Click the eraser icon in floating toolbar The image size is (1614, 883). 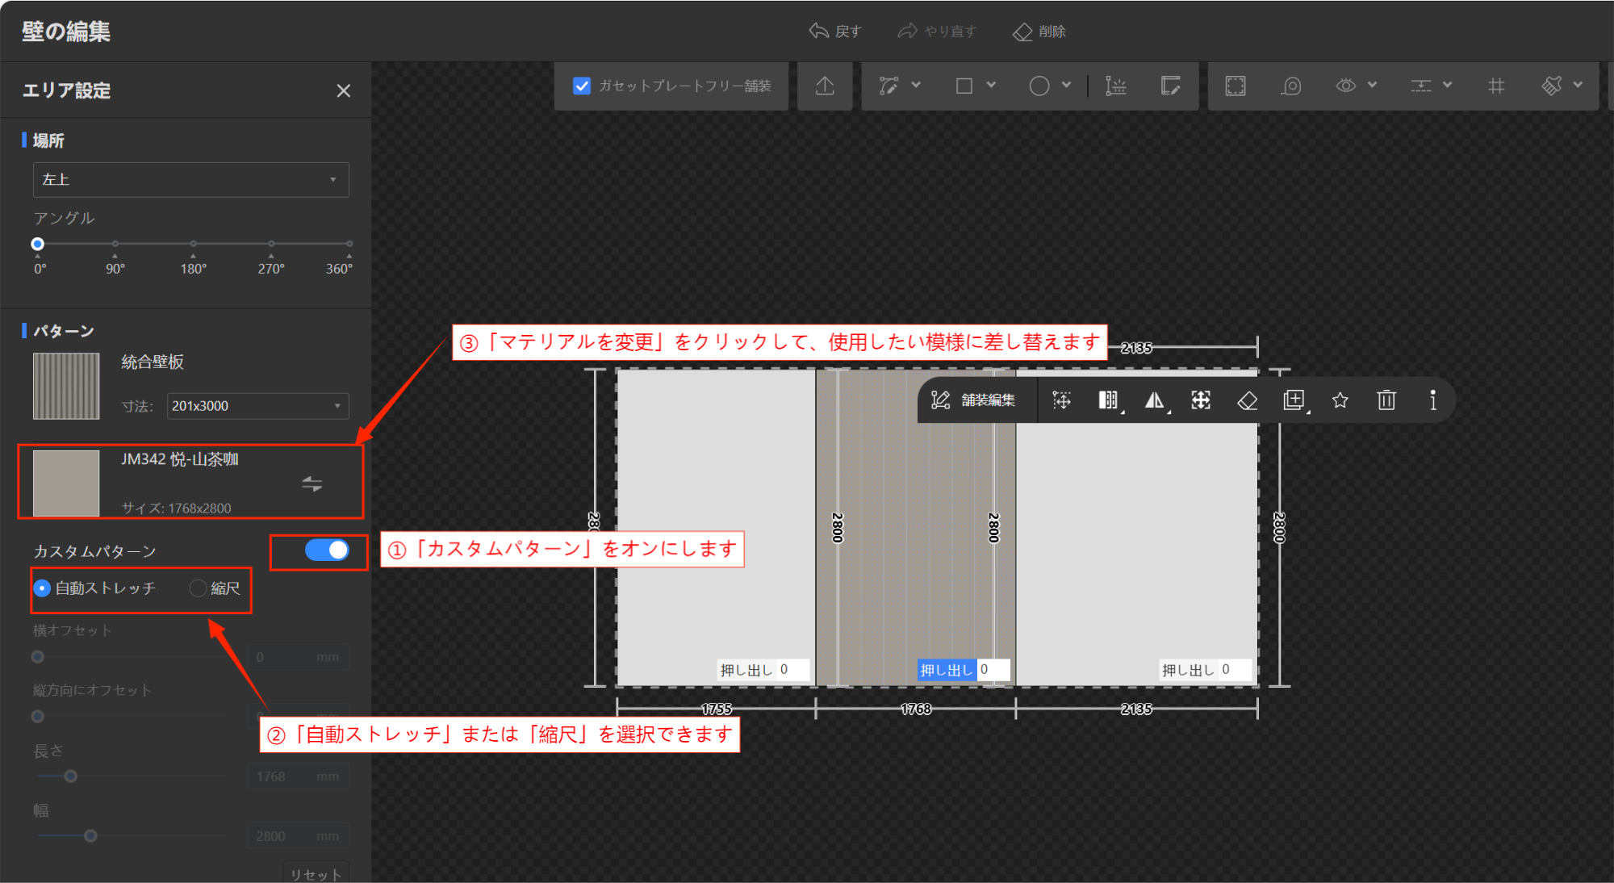pyautogui.click(x=1248, y=400)
